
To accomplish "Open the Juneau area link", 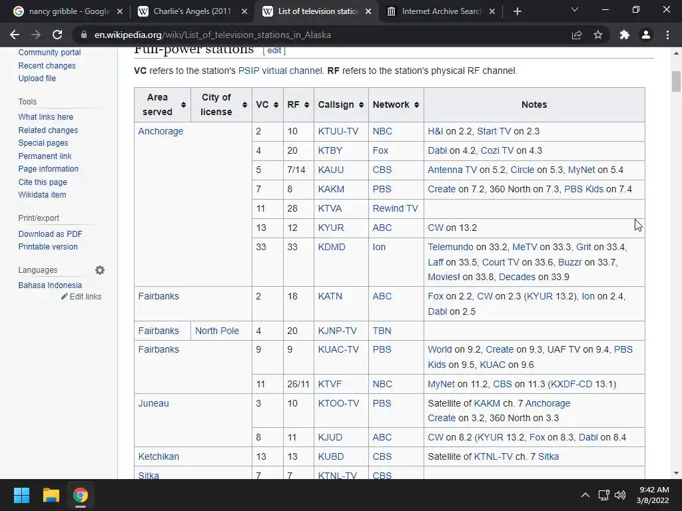I will tap(154, 403).
